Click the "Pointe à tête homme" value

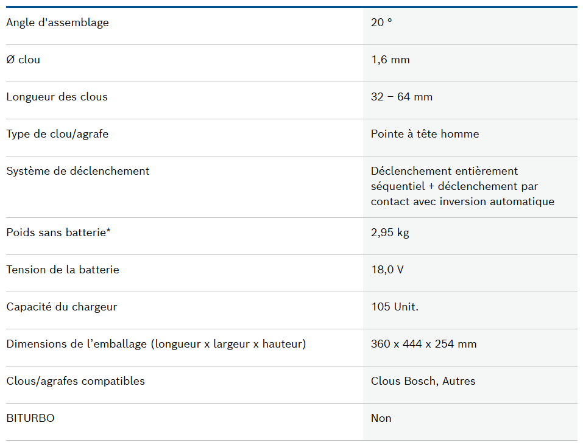pyautogui.click(x=425, y=135)
